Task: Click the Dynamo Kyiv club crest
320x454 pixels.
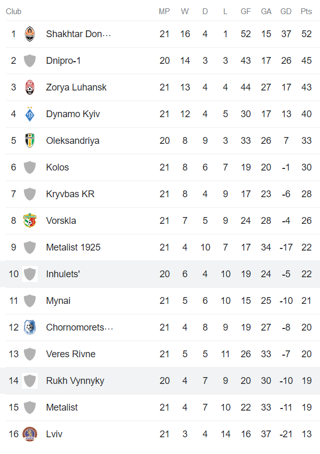Action: coord(30,114)
